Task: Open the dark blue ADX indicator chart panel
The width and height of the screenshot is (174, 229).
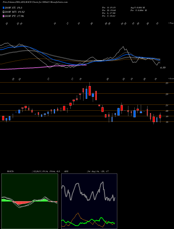Action: pos(89,201)
